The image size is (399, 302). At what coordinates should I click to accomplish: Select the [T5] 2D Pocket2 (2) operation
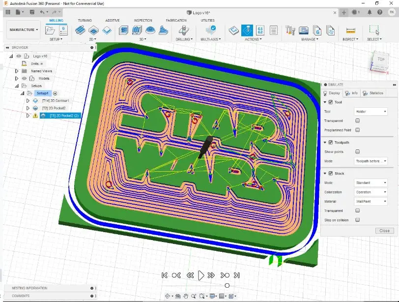60,116
